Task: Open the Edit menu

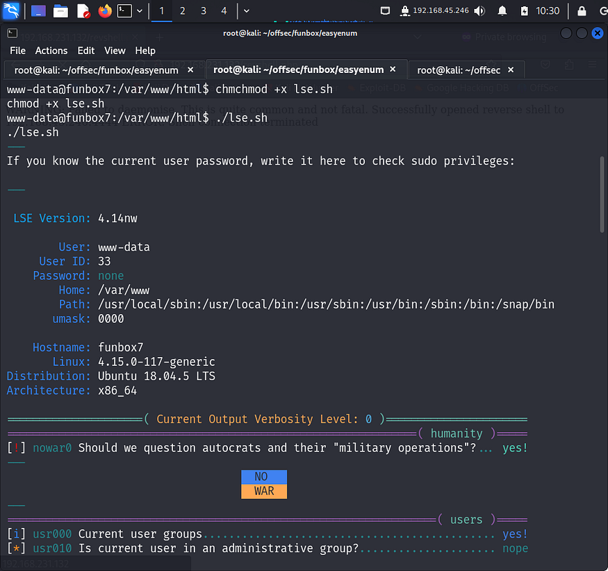Action: click(85, 51)
